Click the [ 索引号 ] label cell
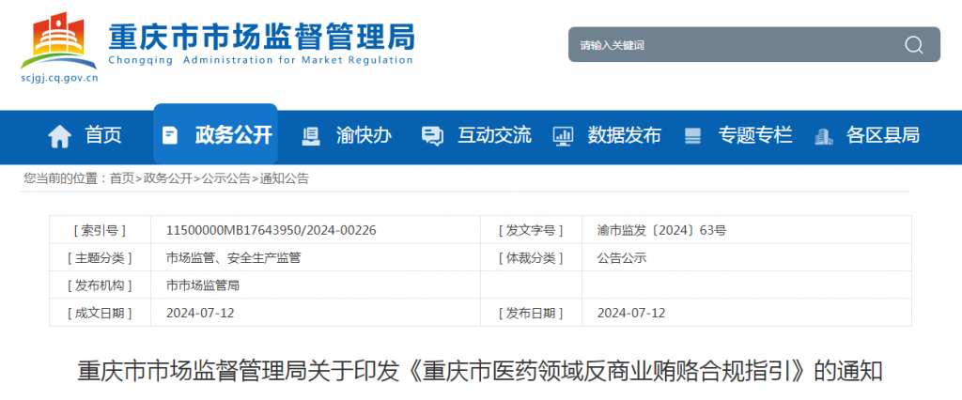 pos(100,230)
